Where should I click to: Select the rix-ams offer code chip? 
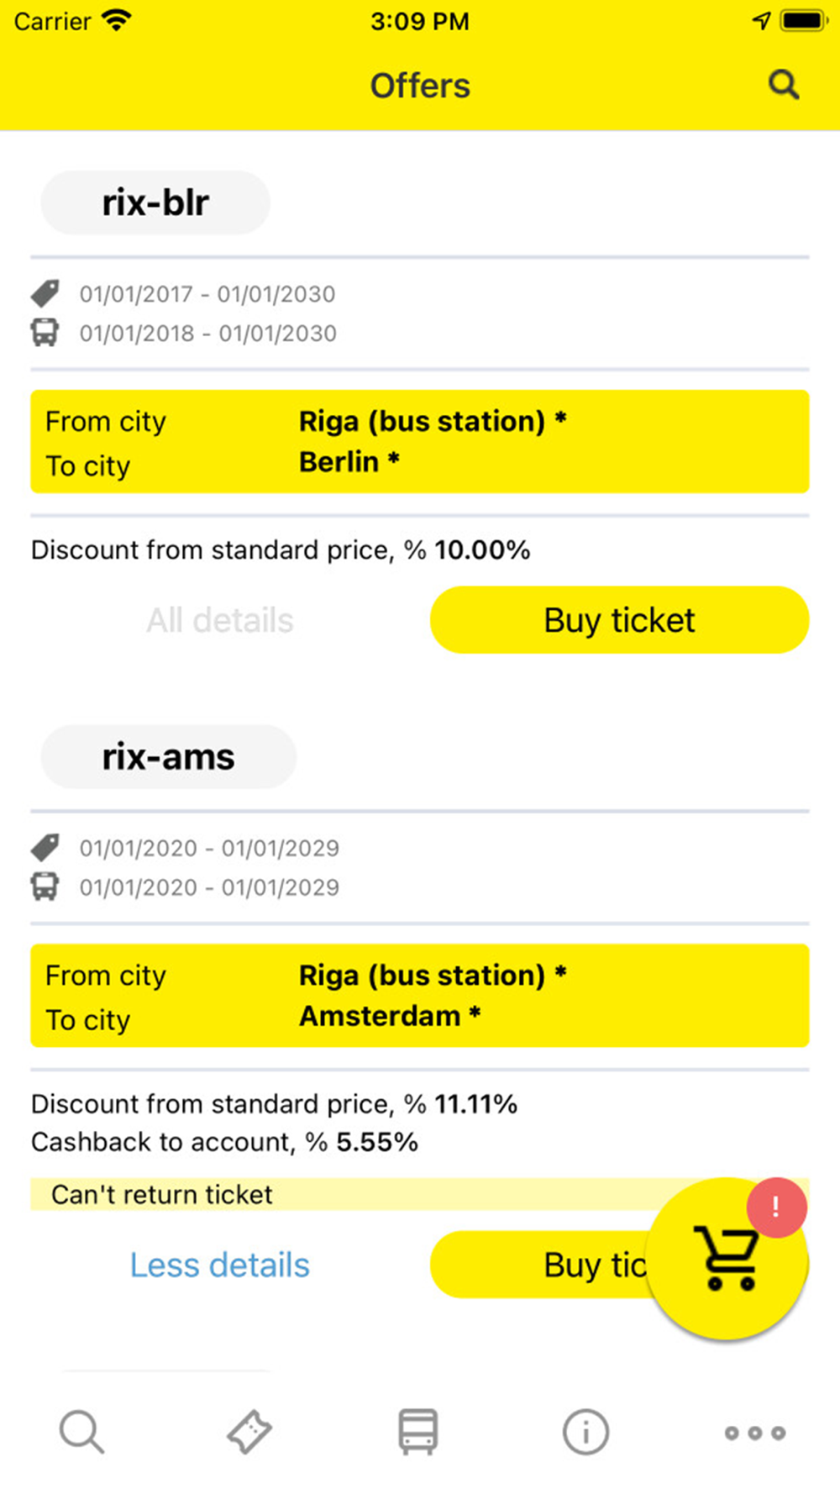(x=168, y=757)
